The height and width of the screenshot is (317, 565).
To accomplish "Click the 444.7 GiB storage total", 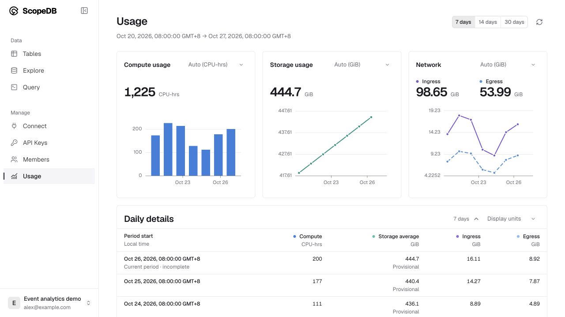I will [x=291, y=92].
